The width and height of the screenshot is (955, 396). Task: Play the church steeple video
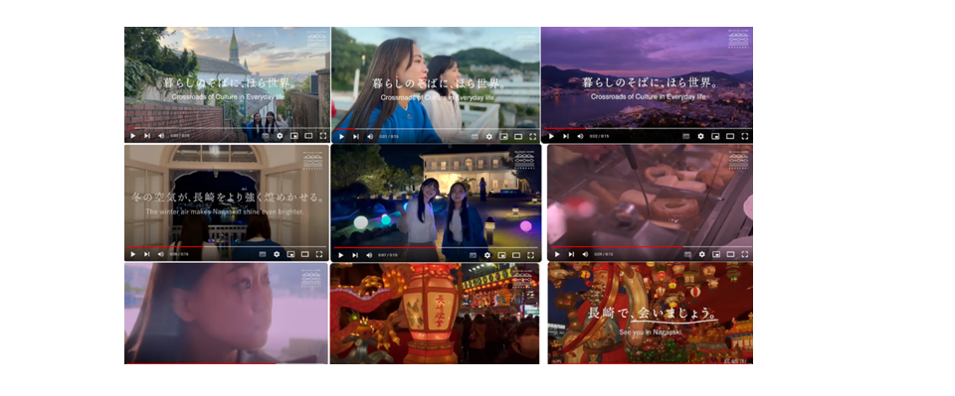tap(132, 136)
